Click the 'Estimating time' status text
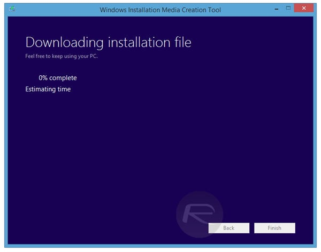Image resolution: width=321 pixels, height=252 pixels. point(48,89)
